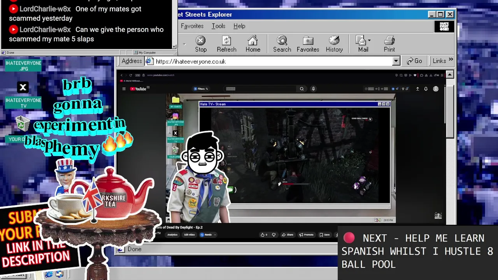Viewport: 498px width, 280px height.
Task: Click the chat window scroll down arrow
Action: coord(174,47)
